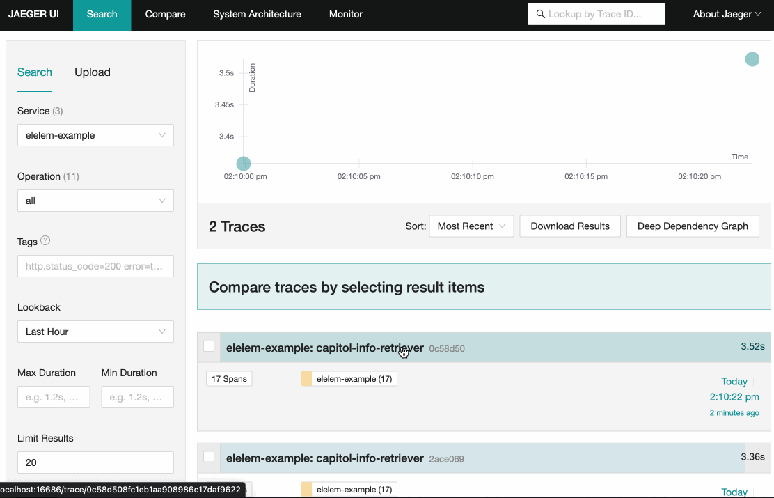Image resolution: width=774 pixels, height=498 pixels.
Task: Click the Download Results button
Action: (570, 226)
